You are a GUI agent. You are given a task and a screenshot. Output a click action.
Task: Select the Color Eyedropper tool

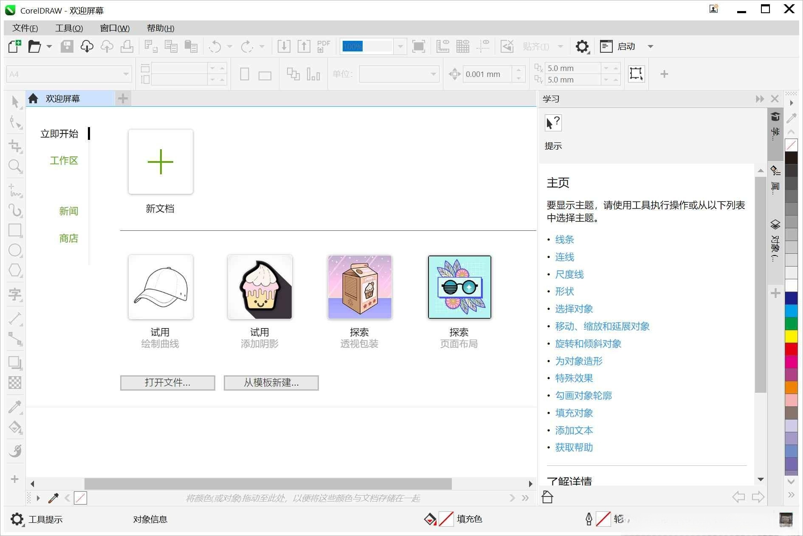[x=15, y=407]
